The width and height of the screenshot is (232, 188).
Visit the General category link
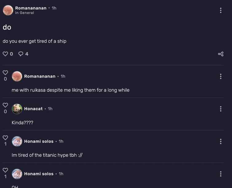(x=27, y=13)
